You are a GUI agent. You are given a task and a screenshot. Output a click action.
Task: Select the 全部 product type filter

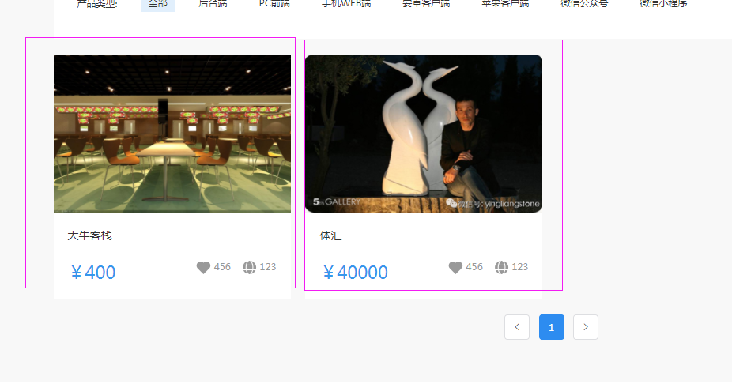[x=158, y=4]
